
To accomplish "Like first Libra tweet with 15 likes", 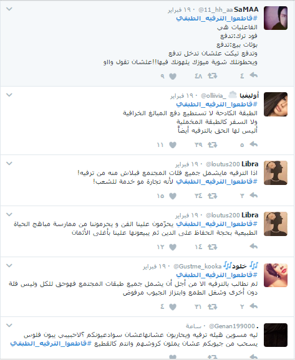I will point(173,196).
